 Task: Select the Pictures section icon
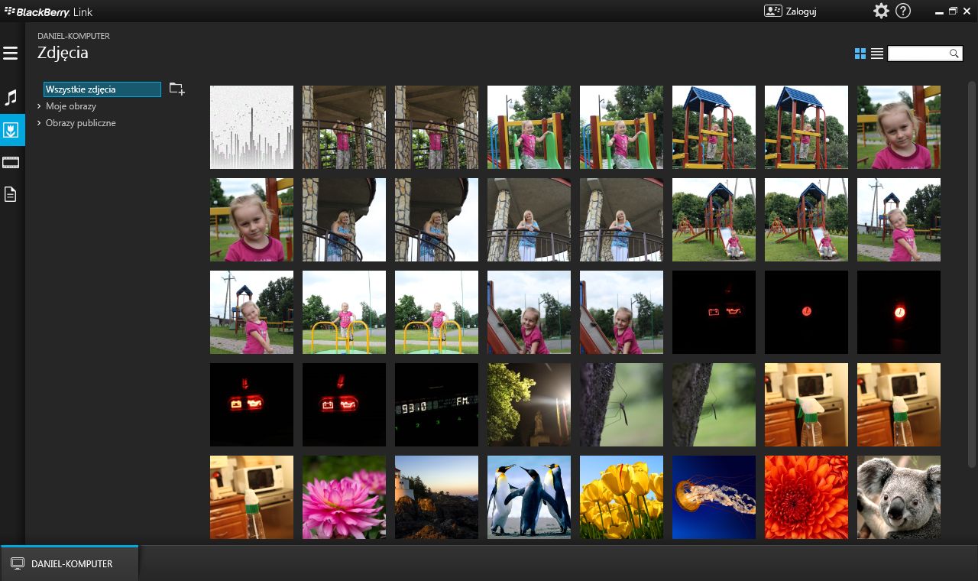11,130
